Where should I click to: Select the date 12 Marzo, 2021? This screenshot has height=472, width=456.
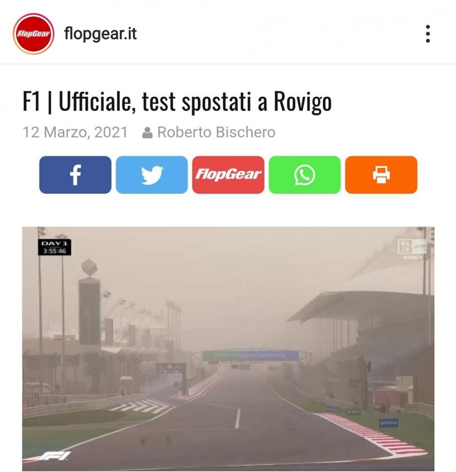pos(75,132)
